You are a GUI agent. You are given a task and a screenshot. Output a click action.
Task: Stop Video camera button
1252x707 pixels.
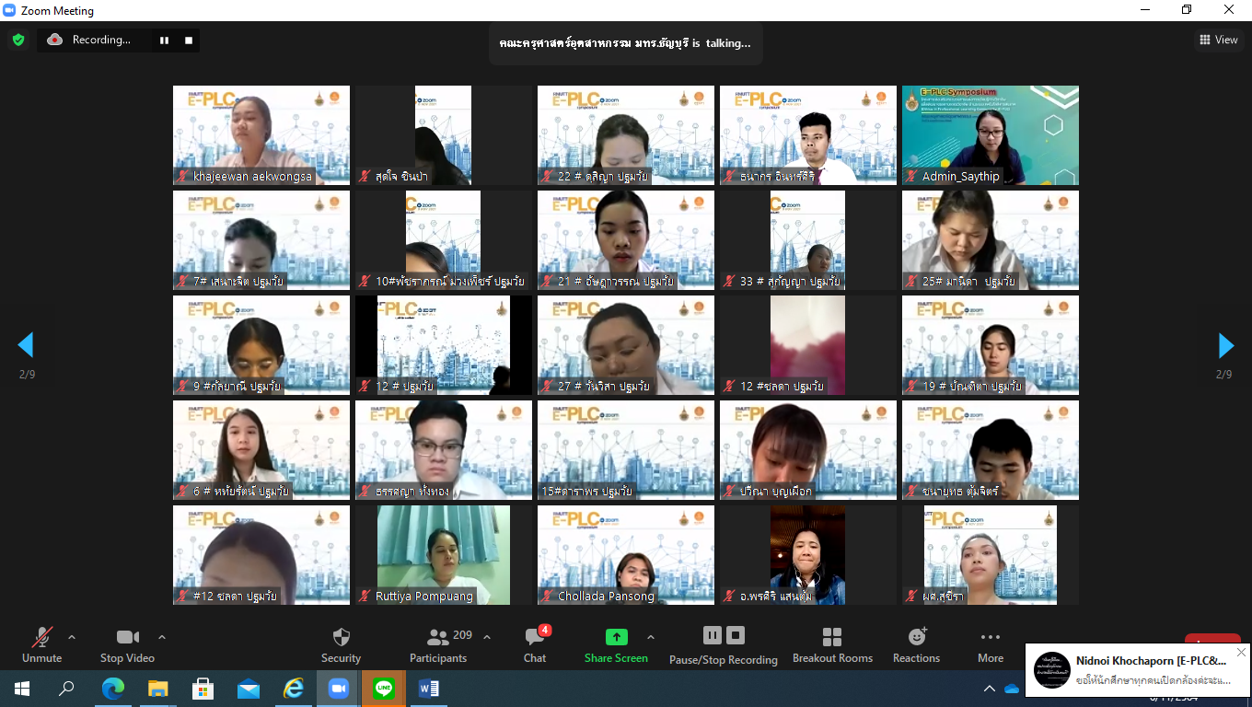[127, 645]
